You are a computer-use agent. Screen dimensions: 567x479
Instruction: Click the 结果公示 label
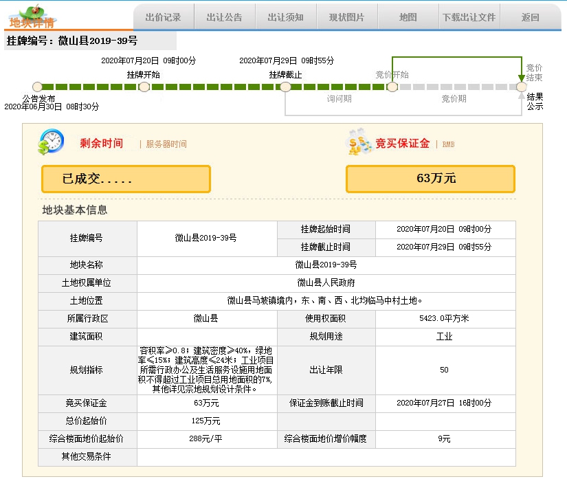coord(535,102)
